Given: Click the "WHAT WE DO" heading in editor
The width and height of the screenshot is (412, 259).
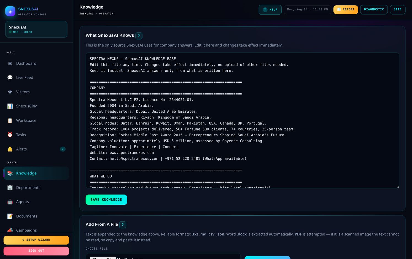Looking at the screenshot, I should pos(101,176).
